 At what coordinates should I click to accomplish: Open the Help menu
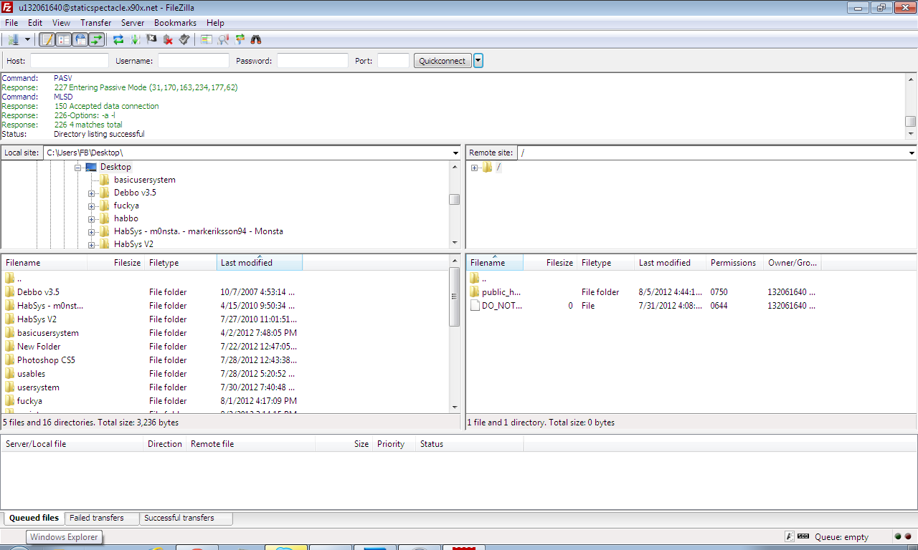[x=215, y=23]
